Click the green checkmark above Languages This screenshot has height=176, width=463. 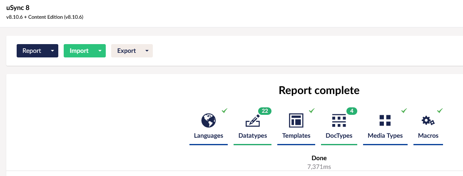pos(225,110)
